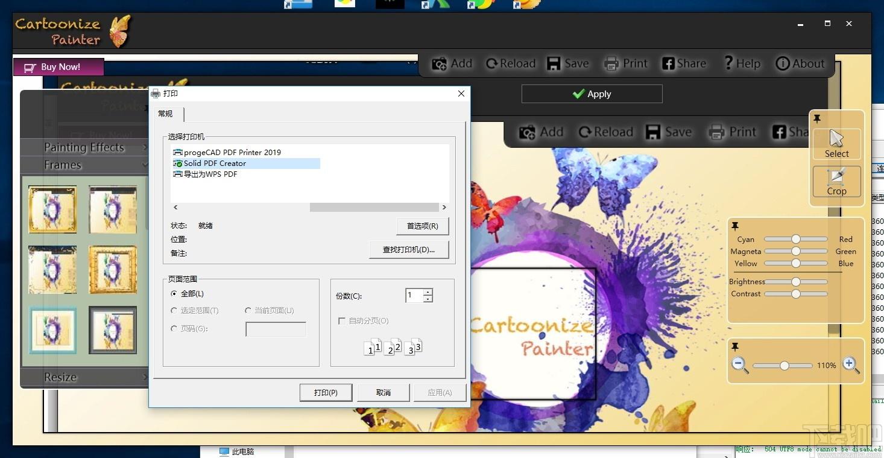This screenshot has height=458, width=884.
Task: Click the printer list horizontal scrollbar thumb
Action: [374, 208]
